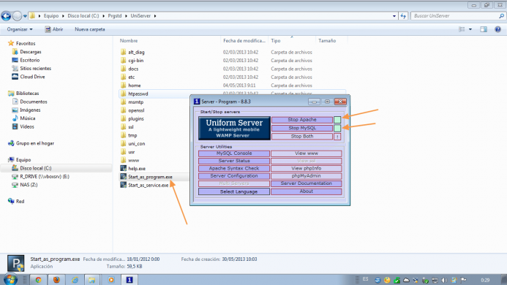Click the Apache green status indicator
Viewport: 507px width, 285px height.
[x=337, y=120]
